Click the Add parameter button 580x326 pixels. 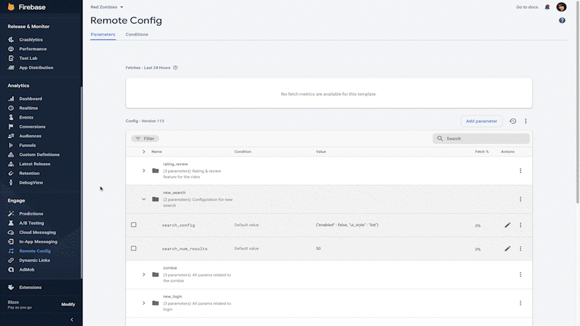pos(482,121)
